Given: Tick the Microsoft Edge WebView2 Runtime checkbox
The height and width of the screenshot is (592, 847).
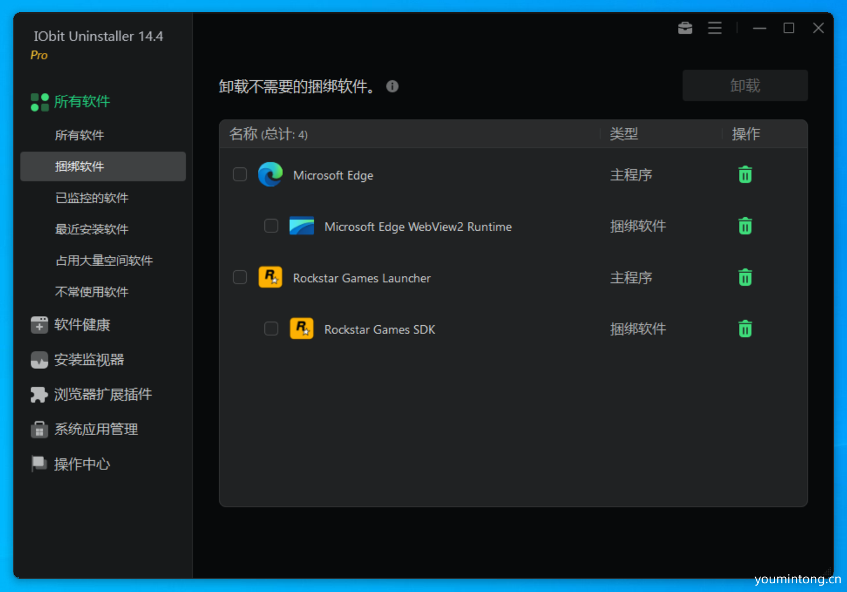Looking at the screenshot, I should [x=271, y=225].
